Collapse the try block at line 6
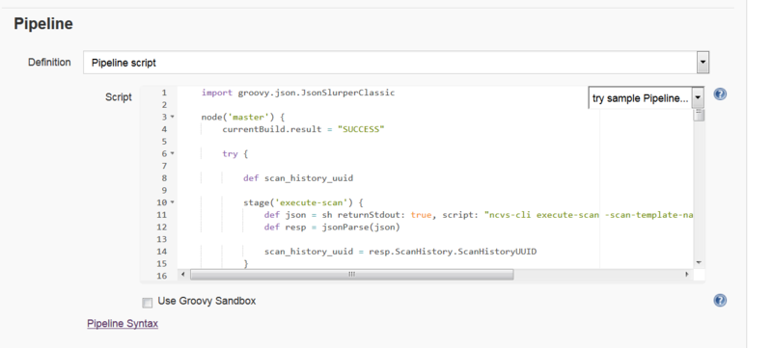Image resolution: width=772 pixels, height=348 pixels. click(173, 153)
